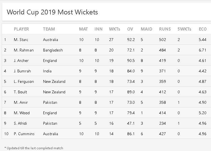Click the ECO column header
211x151 pixels.
click(x=203, y=29)
